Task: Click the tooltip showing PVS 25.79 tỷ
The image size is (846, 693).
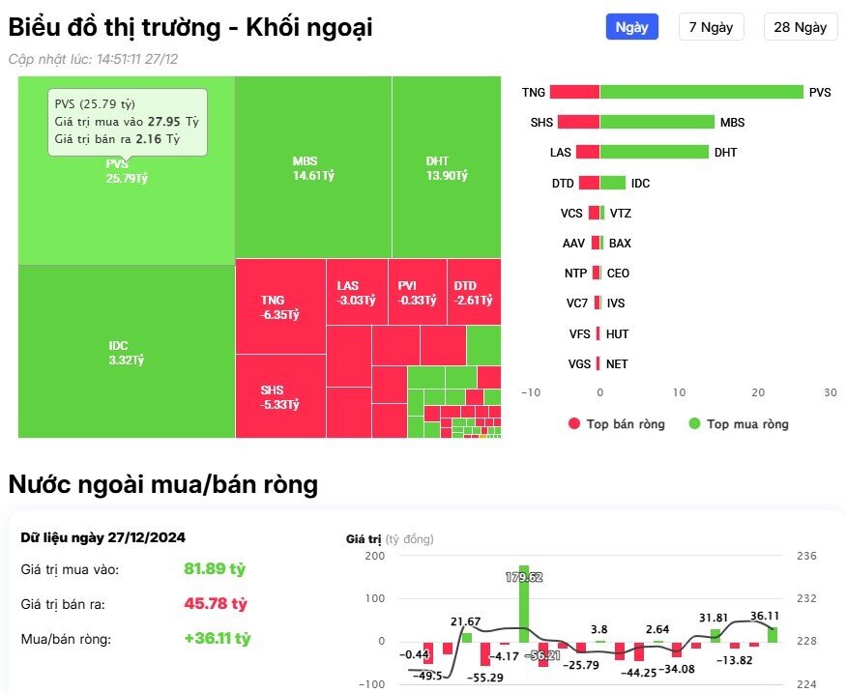Action: point(129,123)
